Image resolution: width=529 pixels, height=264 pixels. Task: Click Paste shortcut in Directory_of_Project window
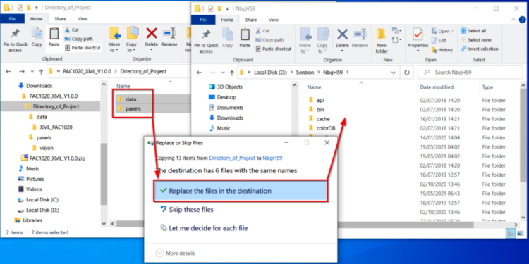click(83, 48)
